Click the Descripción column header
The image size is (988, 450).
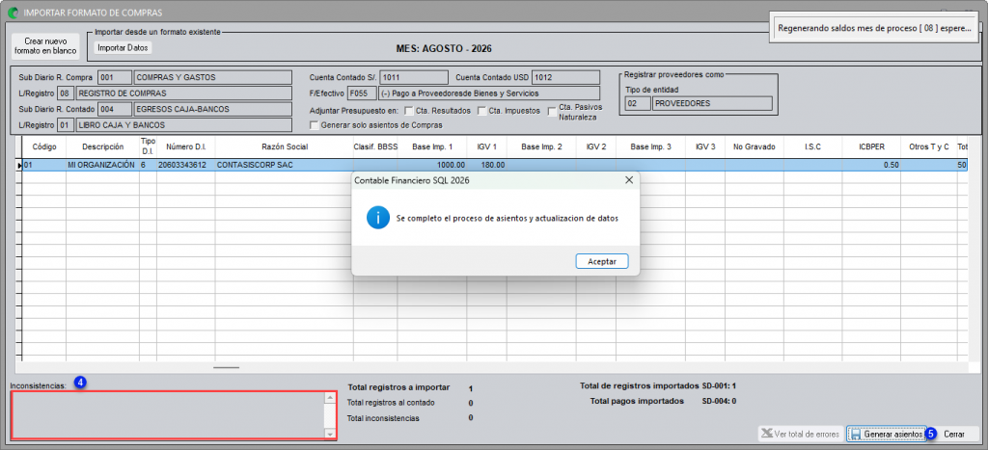click(x=102, y=146)
